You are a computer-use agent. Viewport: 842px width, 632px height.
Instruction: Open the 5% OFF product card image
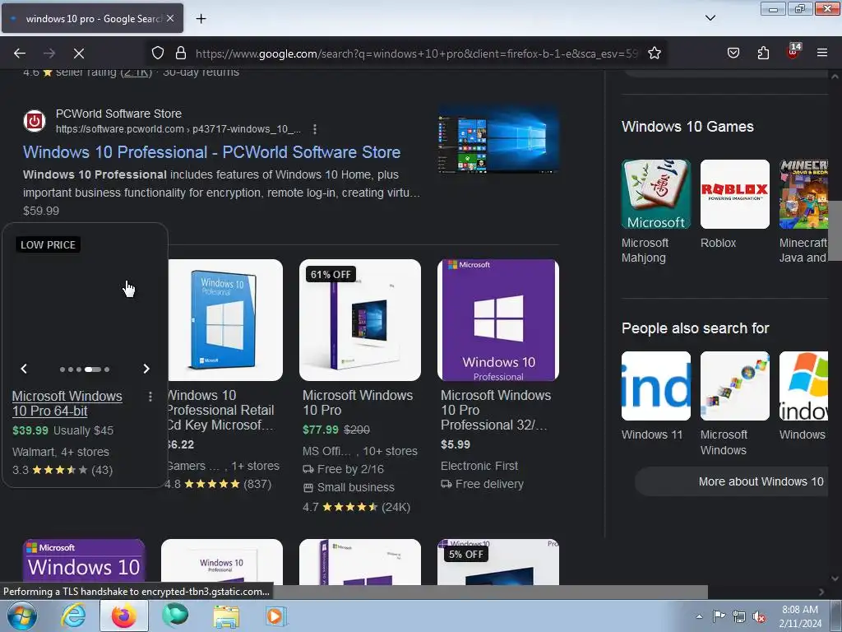pyautogui.click(x=498, y=562)
